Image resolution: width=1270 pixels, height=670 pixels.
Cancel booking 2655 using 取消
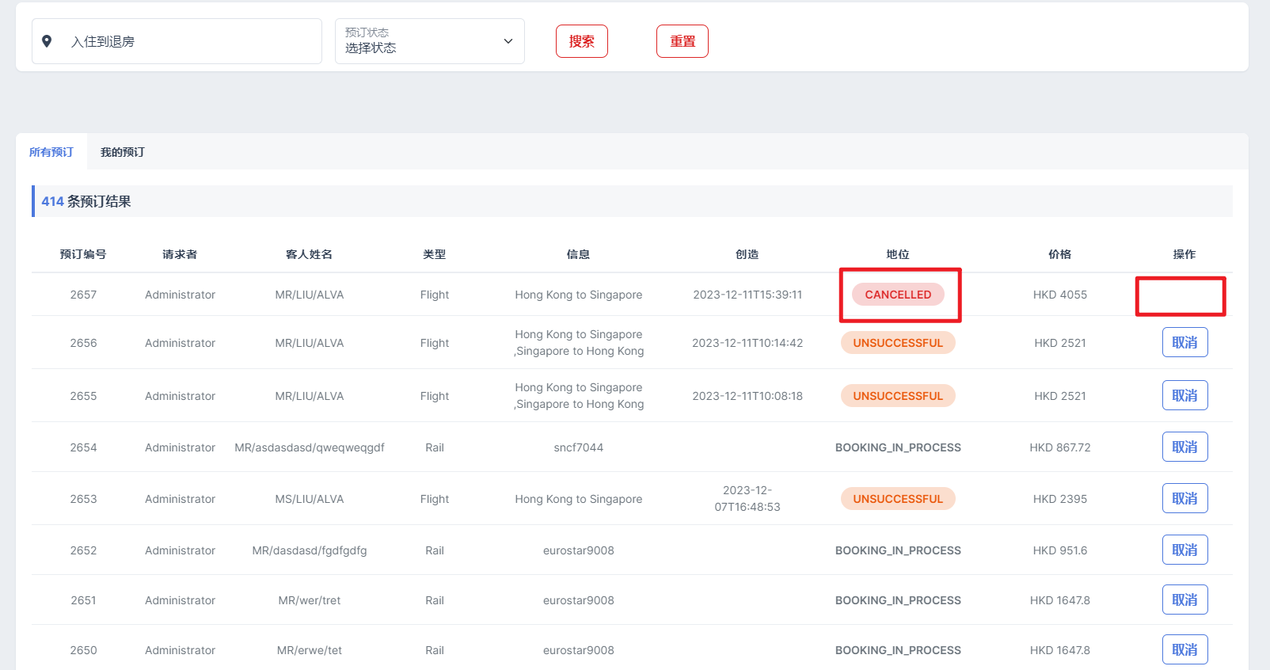pos(1184,395)
